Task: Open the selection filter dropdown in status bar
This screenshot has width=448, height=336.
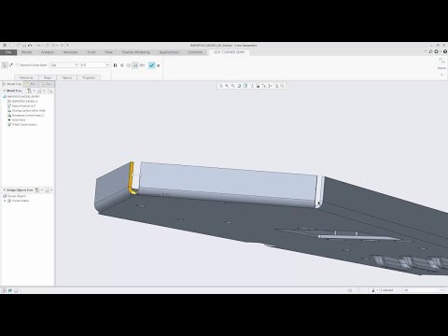Action: (x=423, y=290)
